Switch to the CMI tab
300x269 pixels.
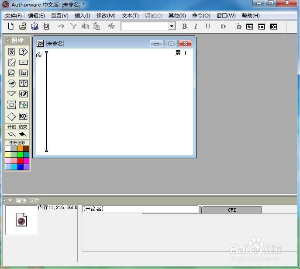(x=232, y=210)
